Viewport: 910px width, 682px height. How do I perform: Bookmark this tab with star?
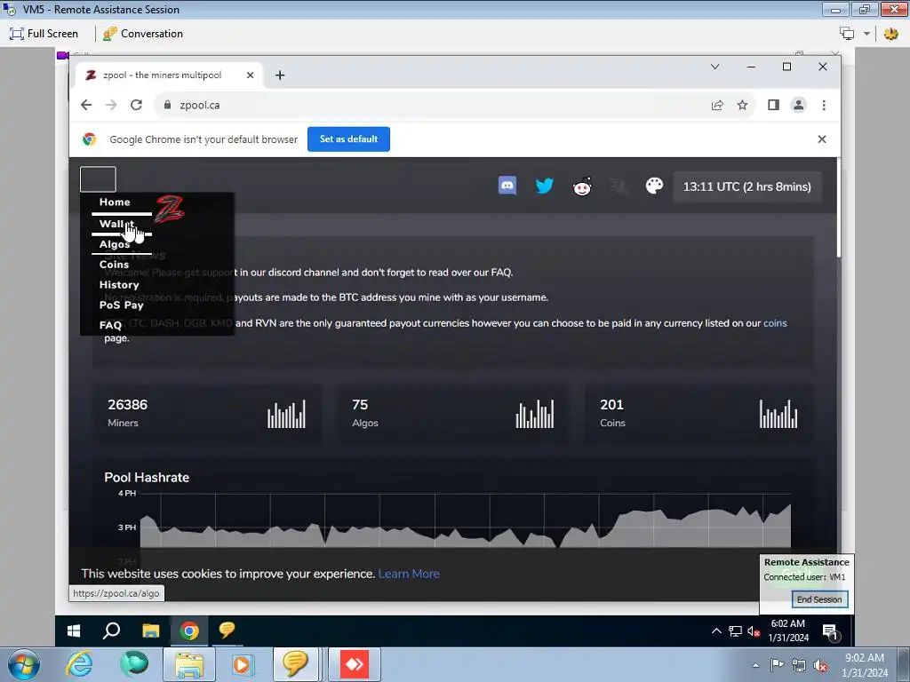tap(742, 105)
